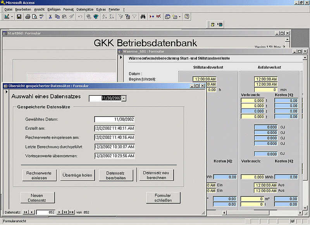Open Microsoft Access Help icon
This screenshot has height=225, width=310.
tap(187, 17)
